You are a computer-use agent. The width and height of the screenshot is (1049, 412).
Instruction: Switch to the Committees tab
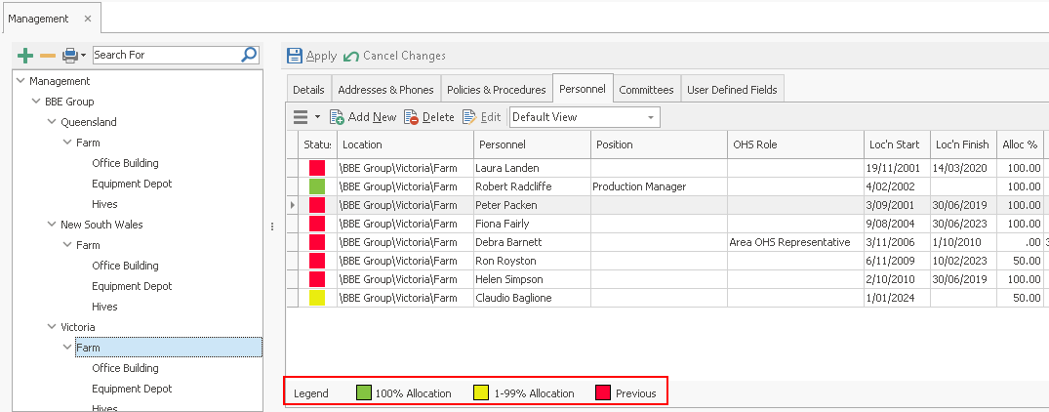(x=646, y=90)
